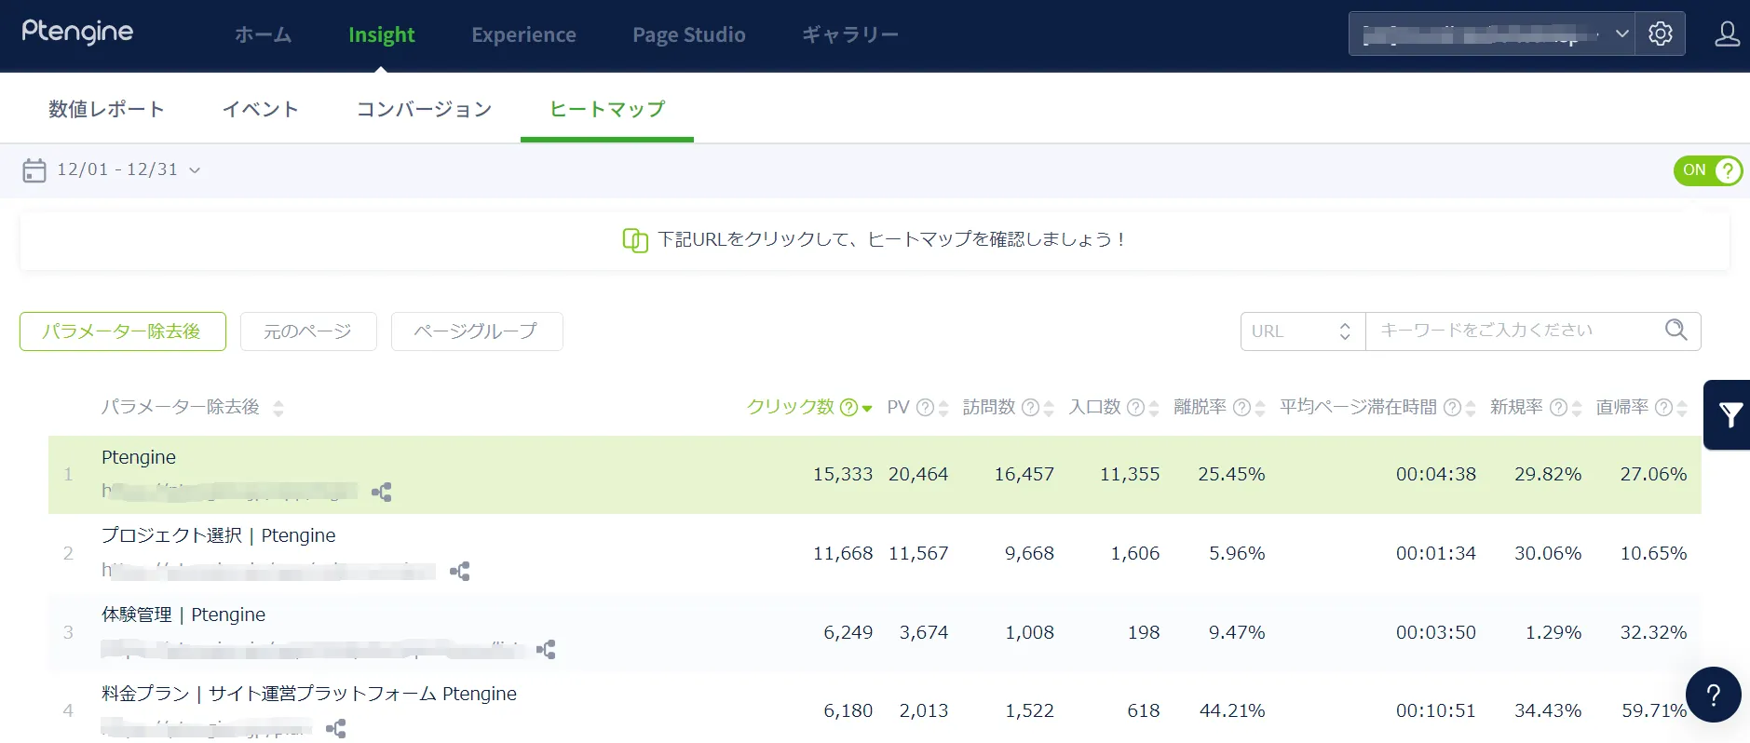This screenshot has height=743, width=1750.
Task: Switch to the 元のページ view option
Action: [308, 331]
